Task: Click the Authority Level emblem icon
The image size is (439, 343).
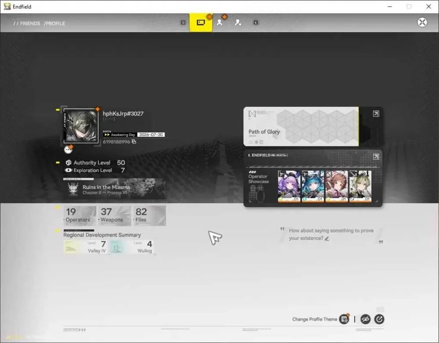Action: (68, 163)
